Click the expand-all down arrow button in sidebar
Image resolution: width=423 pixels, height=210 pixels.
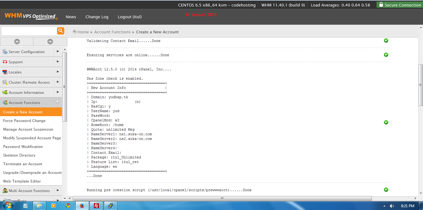point(50,41)
